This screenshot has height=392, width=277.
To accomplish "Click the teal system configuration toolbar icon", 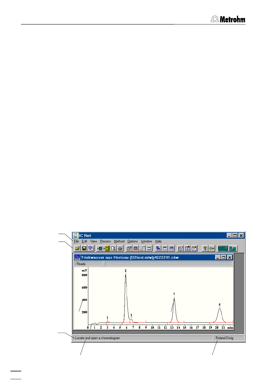I will [x=233, y=249].
